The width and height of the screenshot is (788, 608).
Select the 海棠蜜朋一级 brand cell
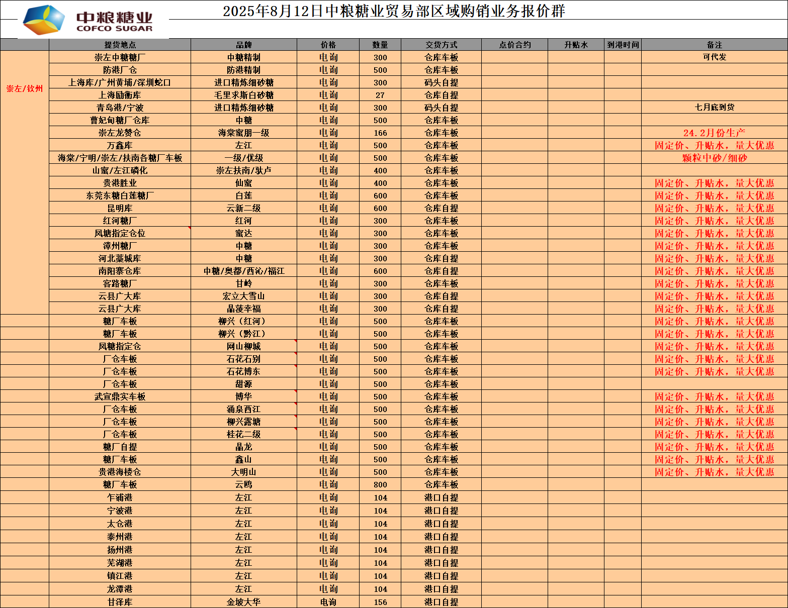coord(243,133)
